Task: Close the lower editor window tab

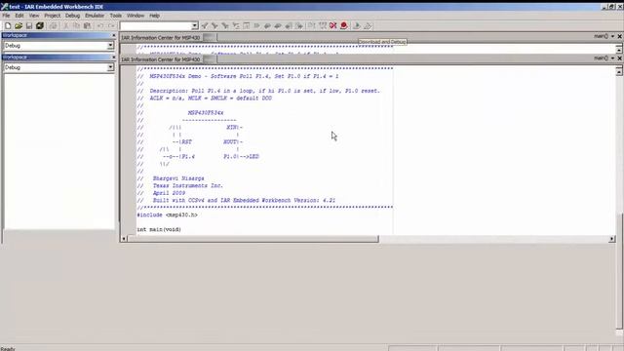Action: [x=619, y=58]
